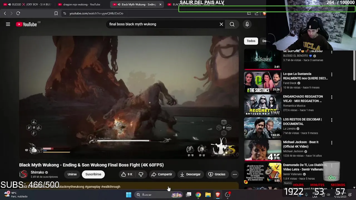This screenshot has height=200, width=356.
Task: Open Enamorado De Ti video thumbnail
Action: click(x=263, y=173)
